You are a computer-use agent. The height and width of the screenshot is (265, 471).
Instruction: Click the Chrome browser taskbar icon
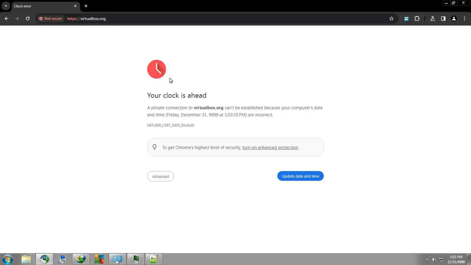pyautogui.click(x=44, y=259)
